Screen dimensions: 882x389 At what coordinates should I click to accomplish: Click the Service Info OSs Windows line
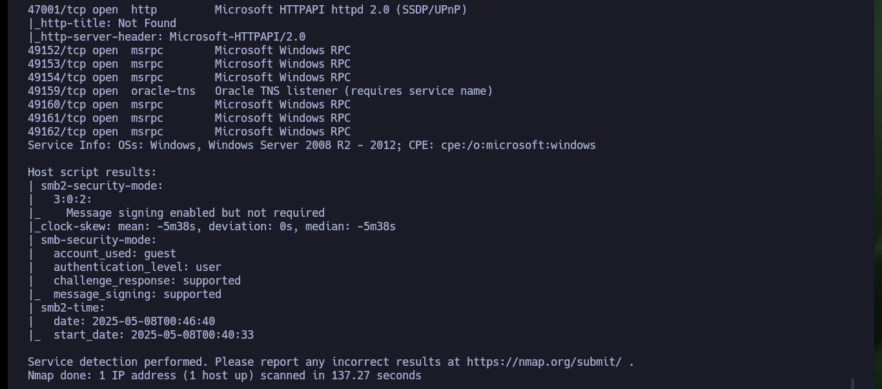pyautogui.click(x=312, y=145)
